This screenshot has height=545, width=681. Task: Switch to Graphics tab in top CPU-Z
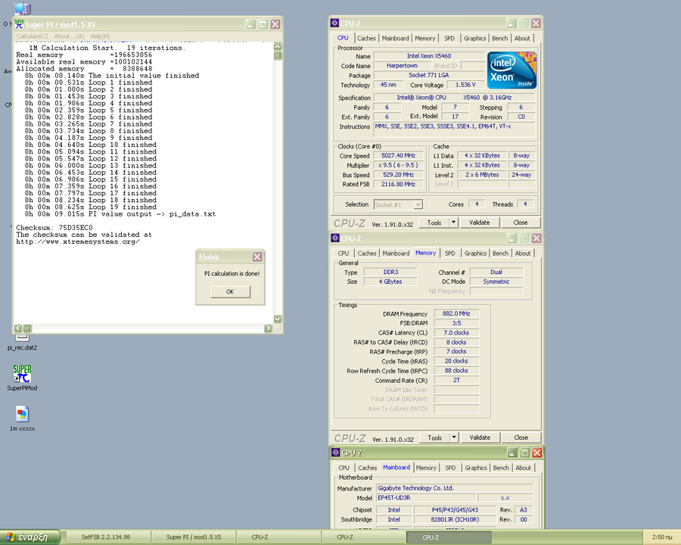pyautogui.click(x=474, y=39)
